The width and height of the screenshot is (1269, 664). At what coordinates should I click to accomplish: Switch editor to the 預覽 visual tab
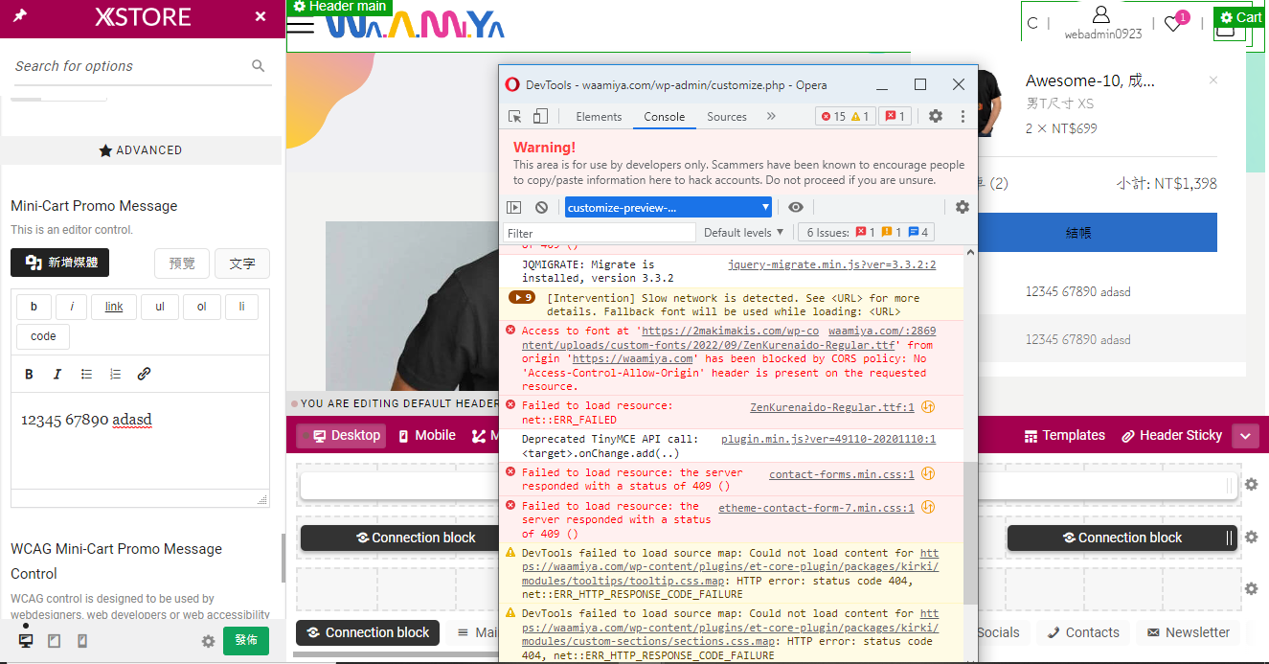tap(182, 263)
